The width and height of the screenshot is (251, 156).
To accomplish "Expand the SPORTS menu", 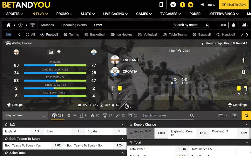I will [15, 14].
